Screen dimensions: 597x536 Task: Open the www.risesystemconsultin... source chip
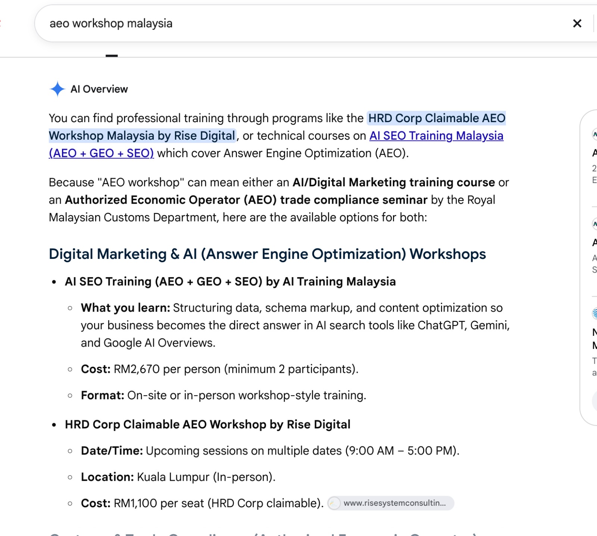point(391,503)
